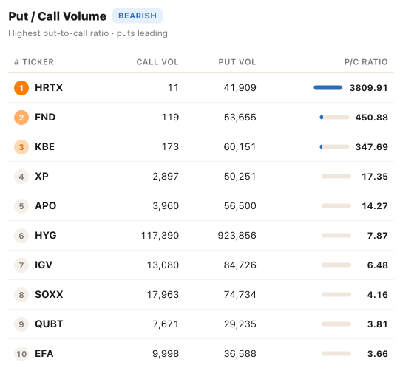The image size is (400, 371).
Task: Click ratio value 4.16
Action: tap(378, 295)
